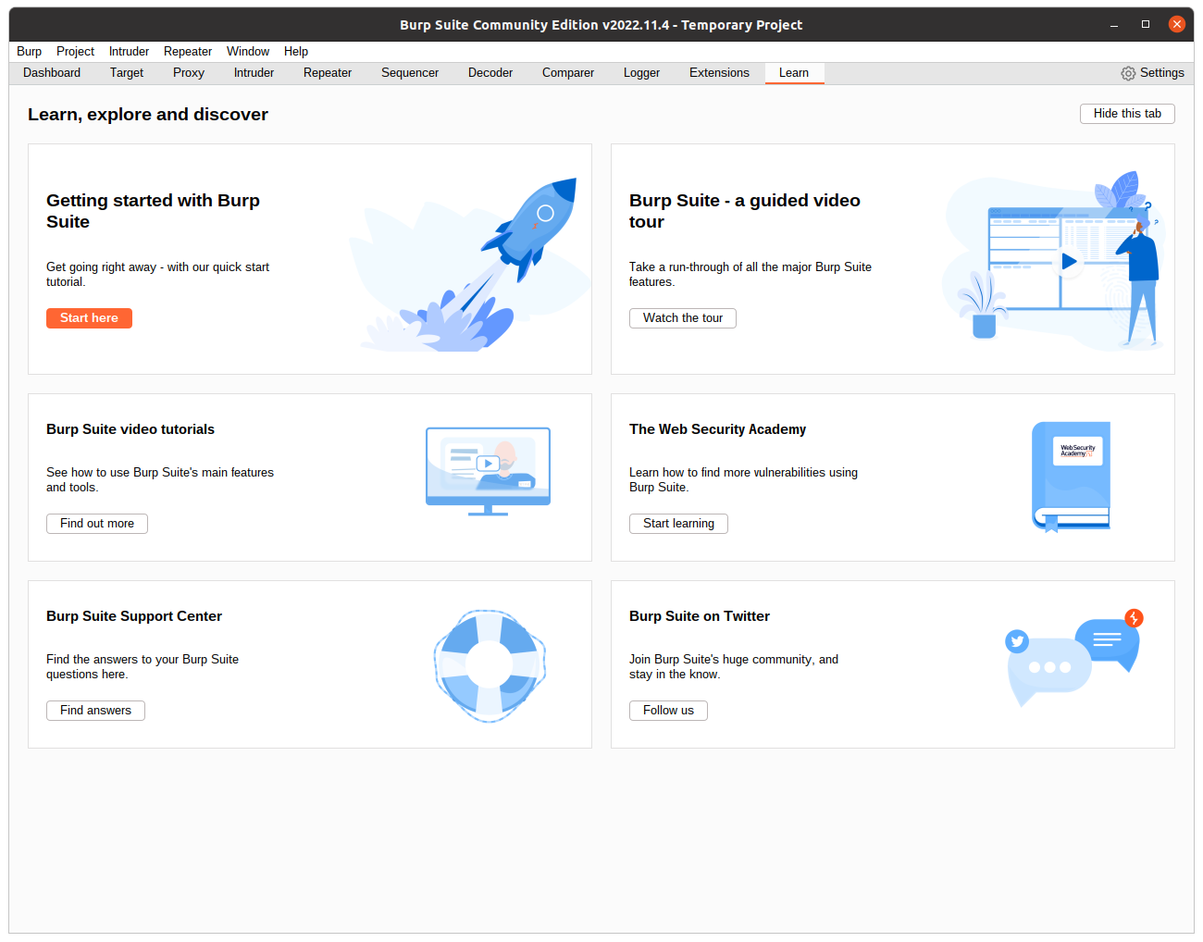Click the Web Security Academy book icon
The height and width of the screenshot is (942, 1203).
tap(1071, 477)
